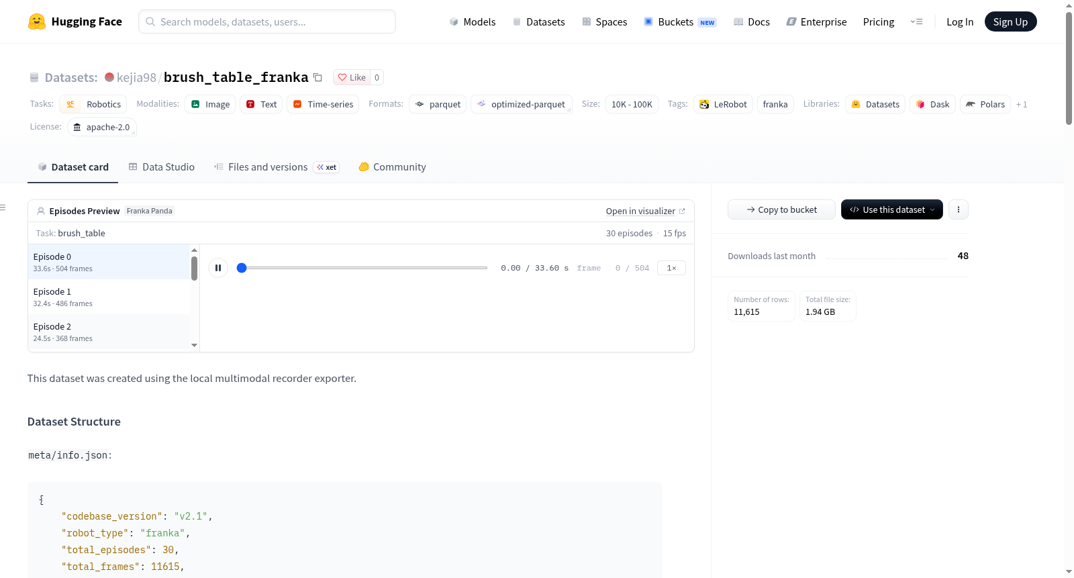Open the navigation overflow menu icon
The width and height of the screenshot is (1074, 578).
point(916,21)
